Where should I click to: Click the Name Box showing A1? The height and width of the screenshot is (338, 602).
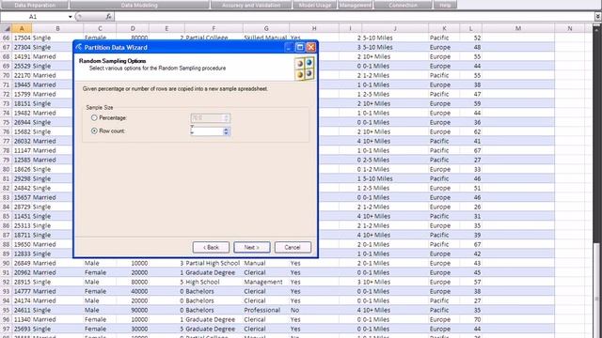(x=34, y=17)
